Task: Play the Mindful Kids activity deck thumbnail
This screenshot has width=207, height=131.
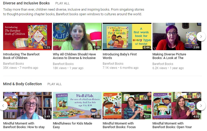Action: [x=77, y=106]
